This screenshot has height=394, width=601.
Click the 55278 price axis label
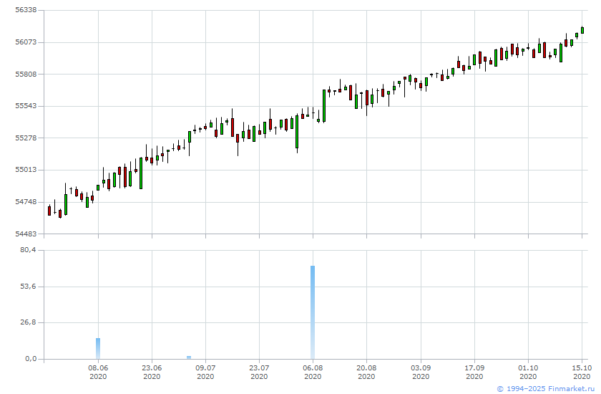26,138
